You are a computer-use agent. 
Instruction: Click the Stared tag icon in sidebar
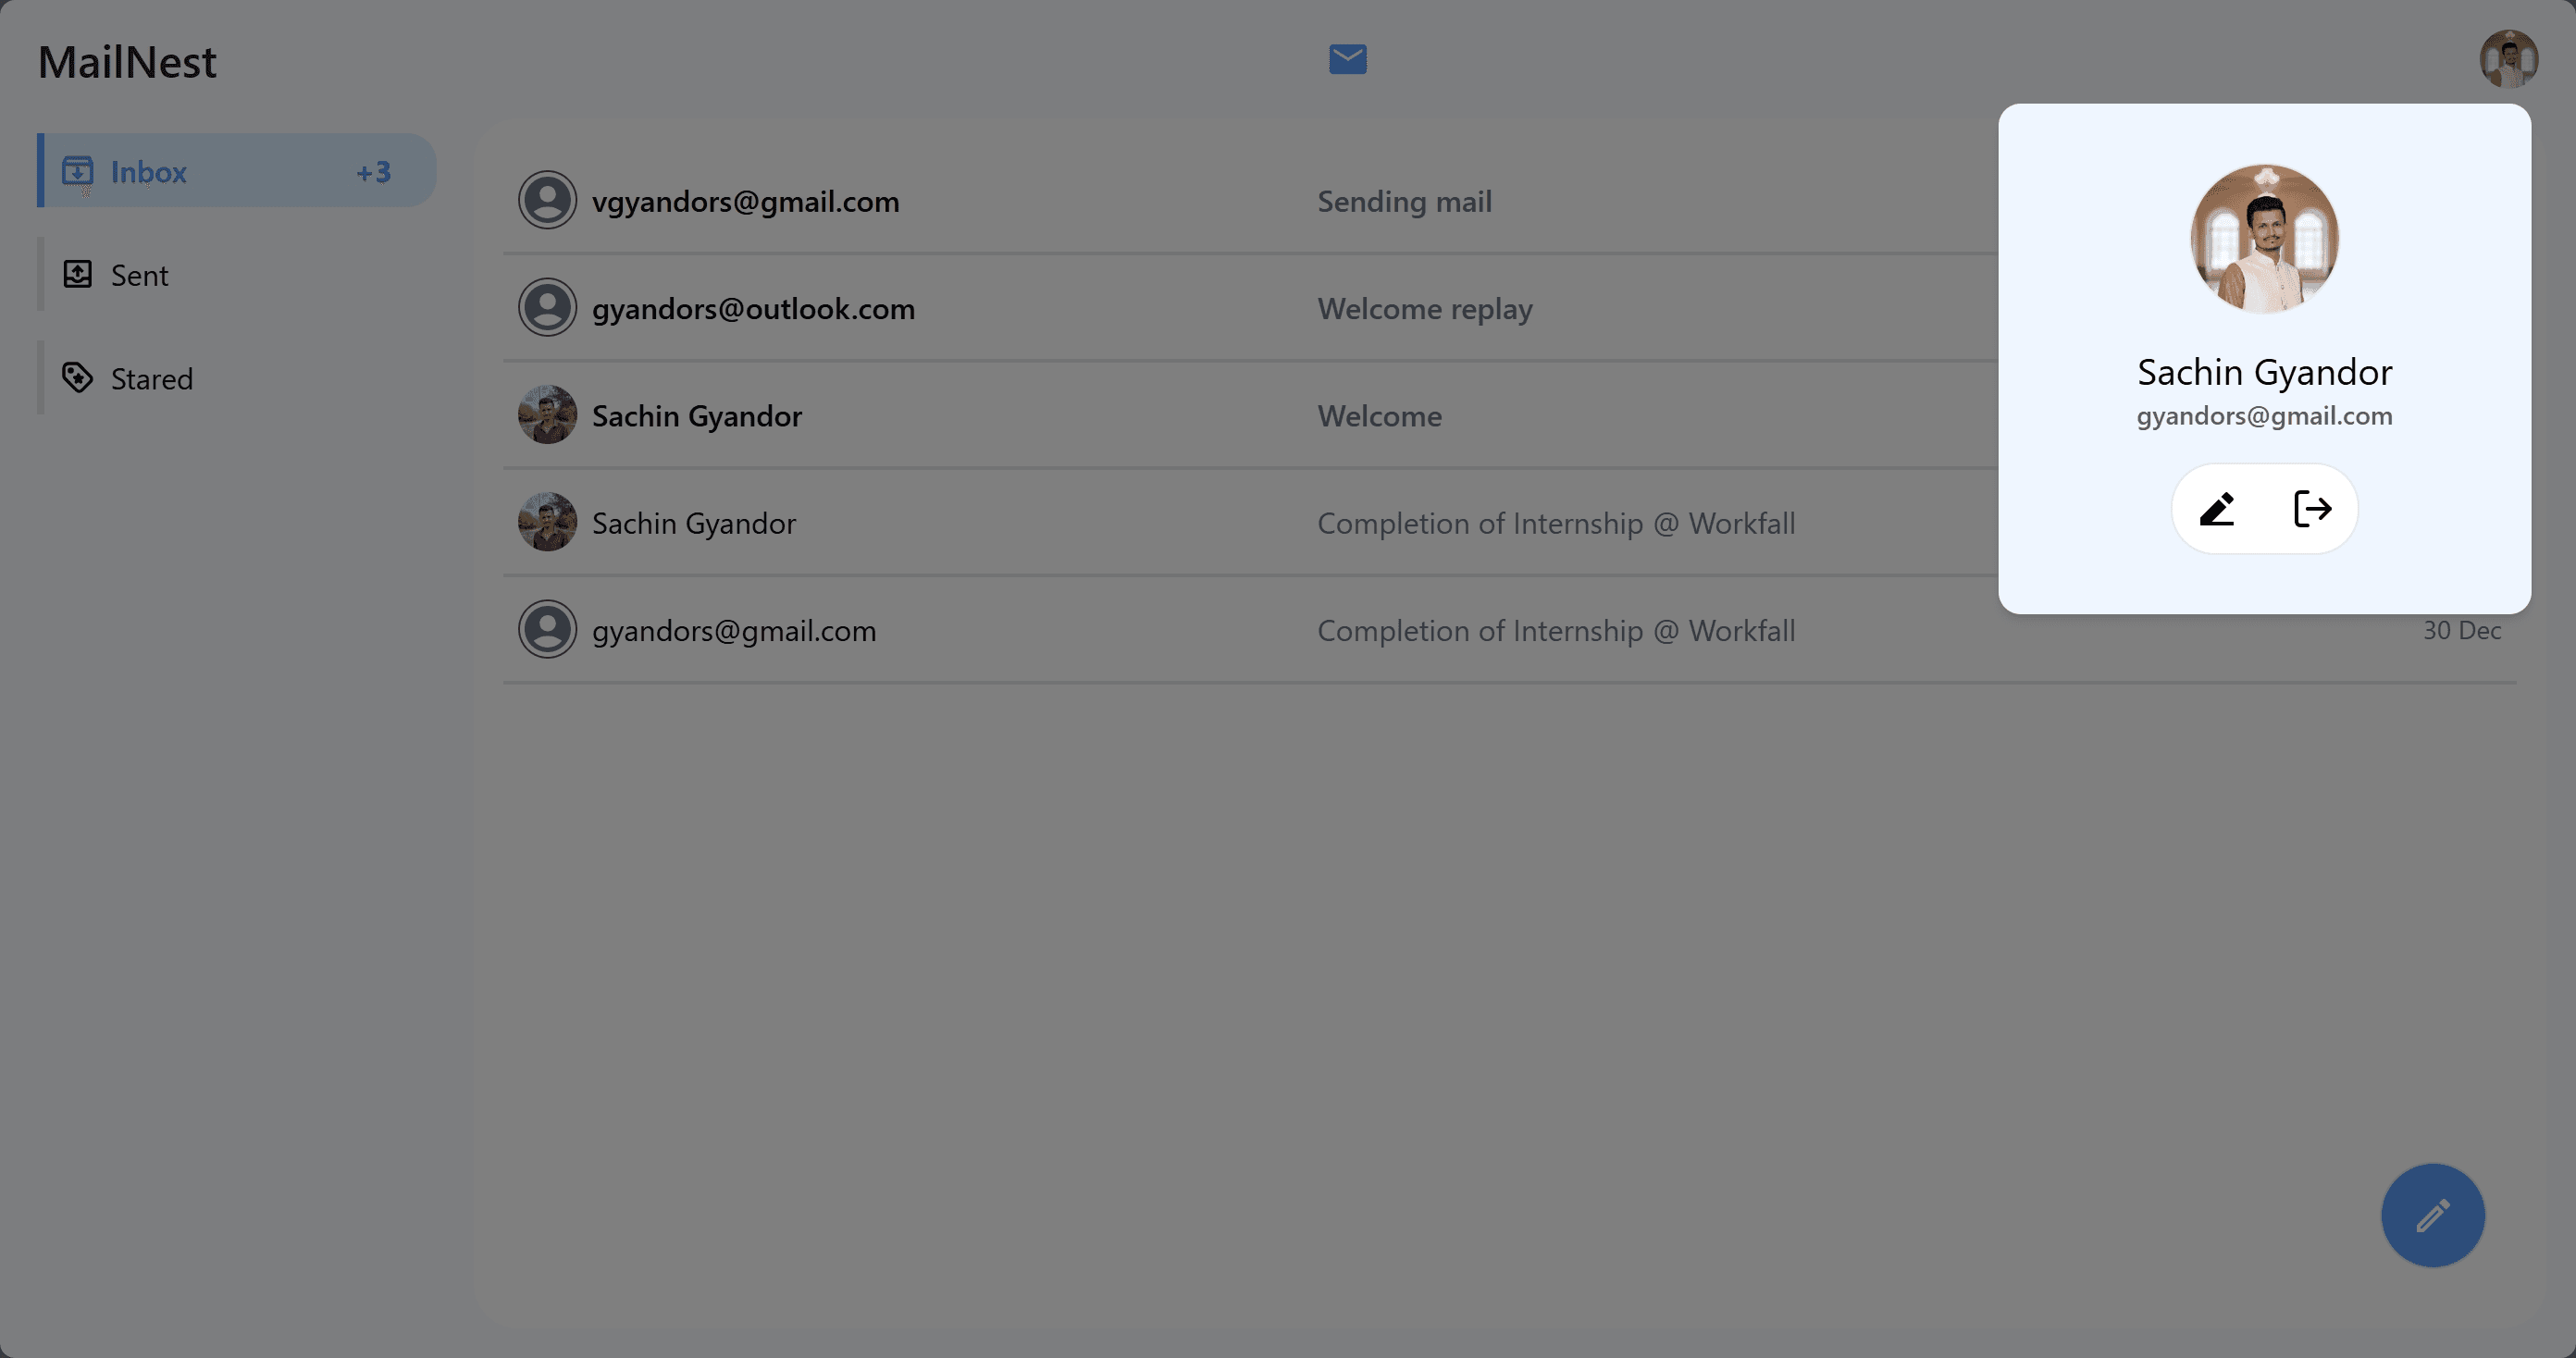coord(78,378)
